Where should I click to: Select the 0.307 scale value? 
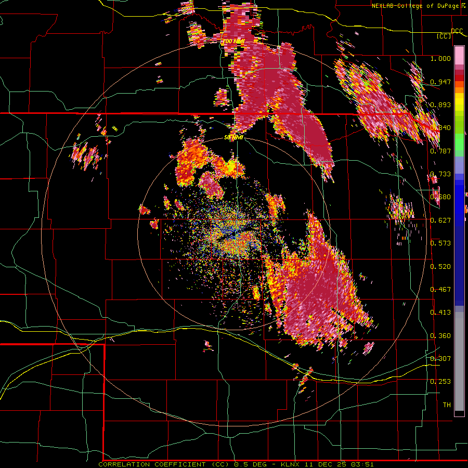440,358
